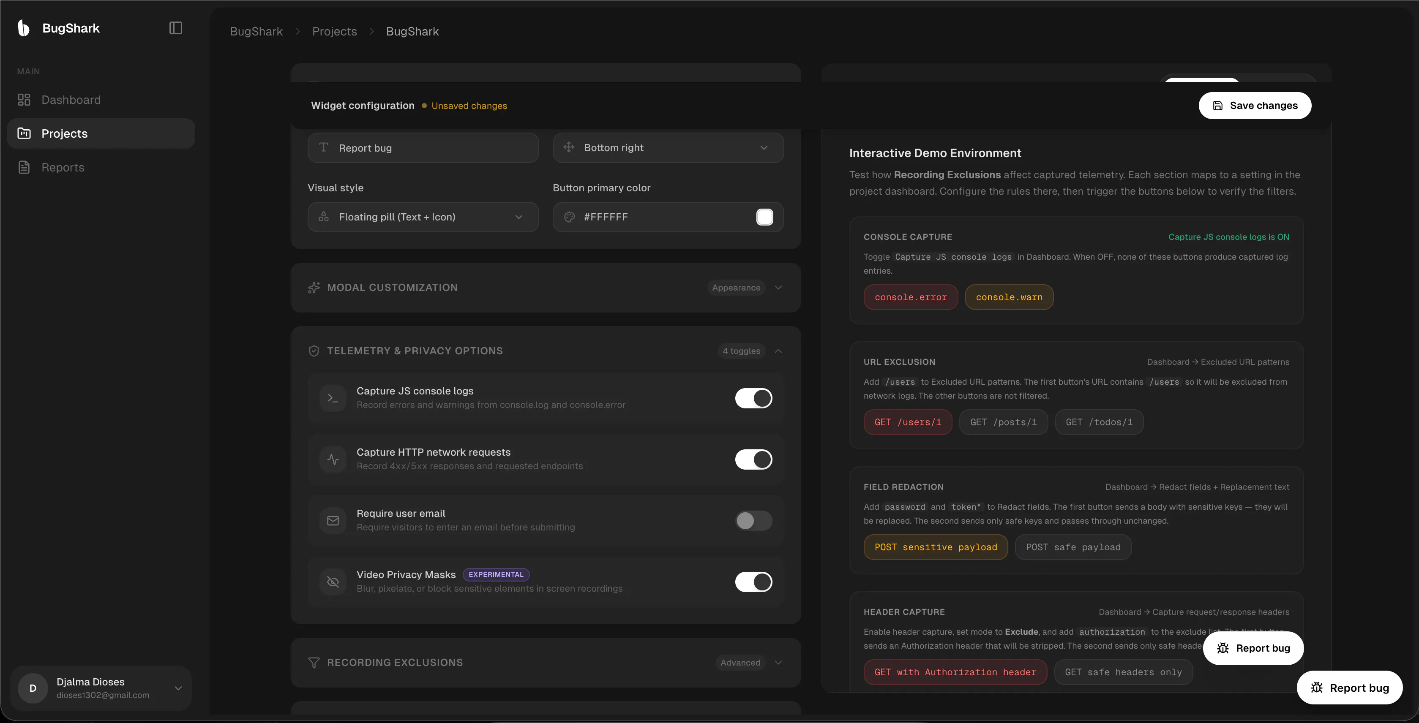Click the EXPERIMENTAL badge

pyautogui.click(x=496, y=574)
